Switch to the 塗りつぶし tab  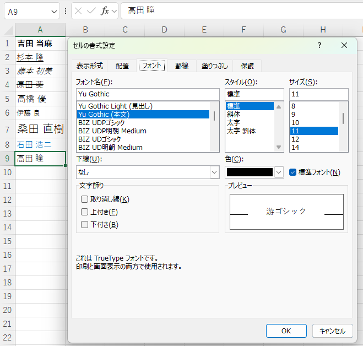[214, 66]
